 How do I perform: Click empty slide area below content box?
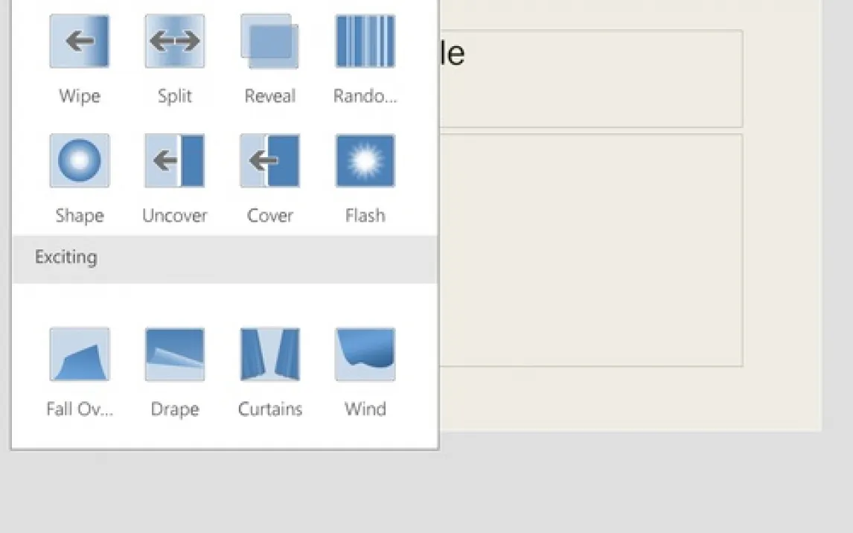[595, 398]
